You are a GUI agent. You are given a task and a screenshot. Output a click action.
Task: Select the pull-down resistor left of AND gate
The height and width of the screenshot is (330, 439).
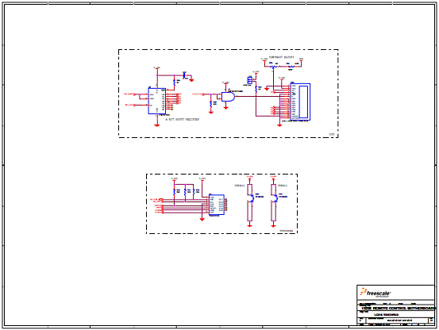tap(211, 104)
